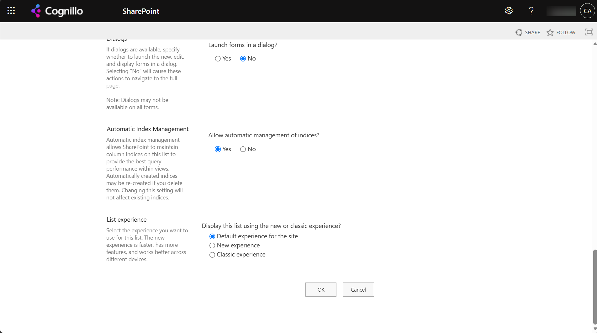Select Yes for launch forms in dialog

click(x=218, y=59)
